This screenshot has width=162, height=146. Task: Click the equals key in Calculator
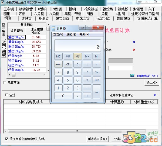point(97,92)
